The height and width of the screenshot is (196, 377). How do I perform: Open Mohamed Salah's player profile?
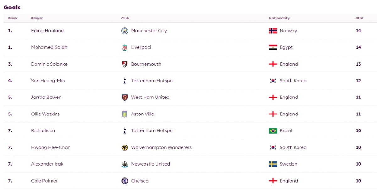(49, 47)
